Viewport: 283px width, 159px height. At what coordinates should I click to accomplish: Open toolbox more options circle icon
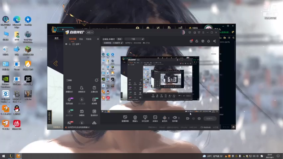[97, 80]
